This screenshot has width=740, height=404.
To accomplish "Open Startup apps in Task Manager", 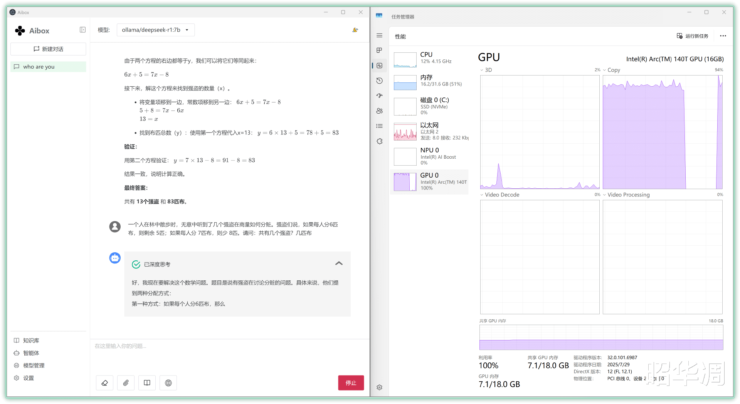I will pos(380,96).
